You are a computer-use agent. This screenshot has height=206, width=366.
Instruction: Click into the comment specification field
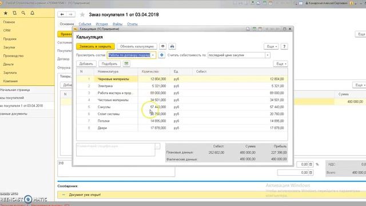(116, 149)
